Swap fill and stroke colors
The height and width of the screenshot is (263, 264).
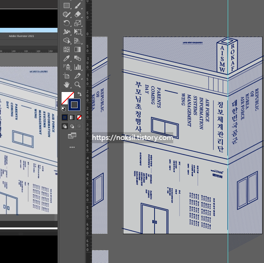click(x=79, y=94)
